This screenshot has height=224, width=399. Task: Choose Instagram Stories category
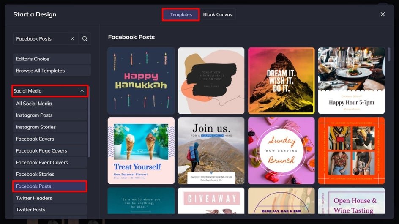click(49, 127)
